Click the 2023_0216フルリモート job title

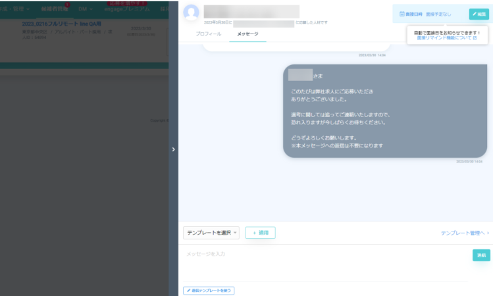coord(61,24)
